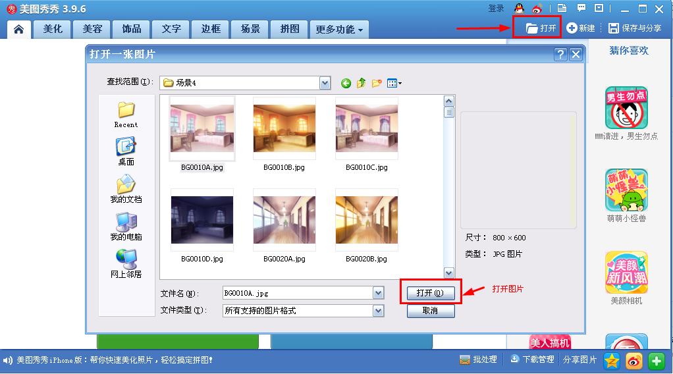Click 分享图片 in status bar
673x374 pixels.
[579, 360]
